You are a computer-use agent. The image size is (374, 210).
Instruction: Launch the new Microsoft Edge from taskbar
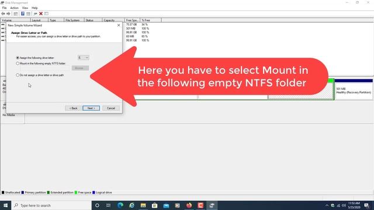(x=120, y=205)
